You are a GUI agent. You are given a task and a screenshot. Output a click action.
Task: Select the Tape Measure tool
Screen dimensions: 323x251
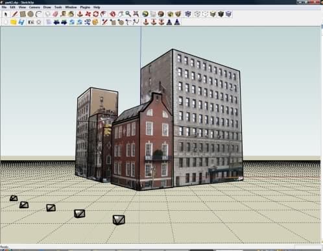63,14
